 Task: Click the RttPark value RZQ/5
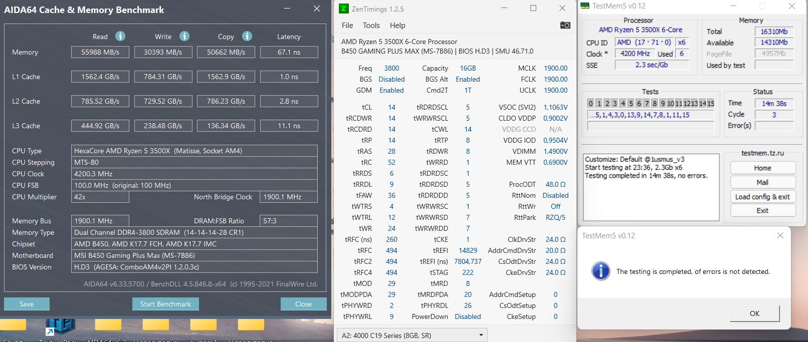point(555,217)
